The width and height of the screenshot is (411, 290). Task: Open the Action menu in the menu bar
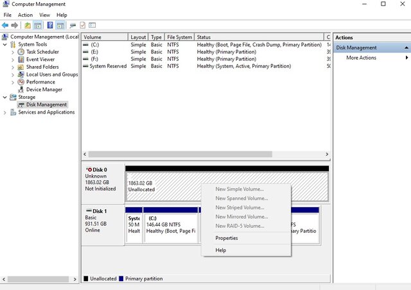click(25, 15)
